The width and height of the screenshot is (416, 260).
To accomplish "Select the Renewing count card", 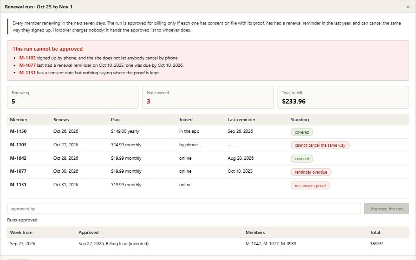I will click(73, 97).
